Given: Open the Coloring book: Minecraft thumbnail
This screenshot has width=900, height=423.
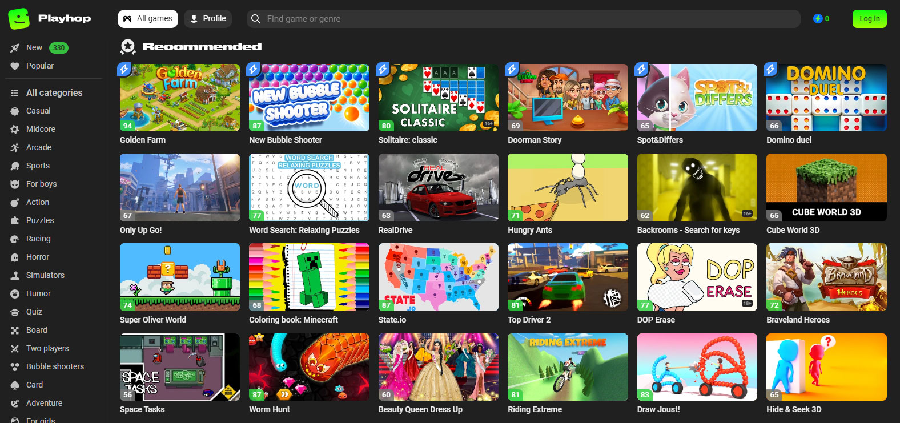Looking at the screenshot, I should click(309, 277).
